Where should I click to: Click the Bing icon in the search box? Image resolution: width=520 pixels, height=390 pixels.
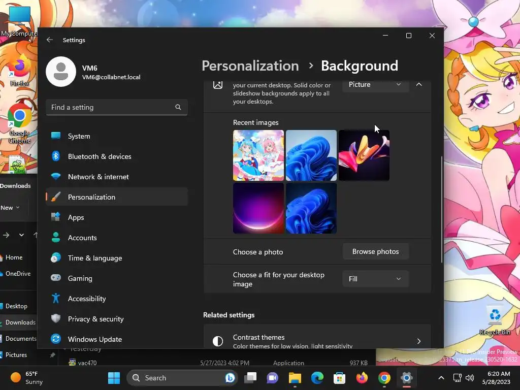pyautogui.click(x=230, y=378)
